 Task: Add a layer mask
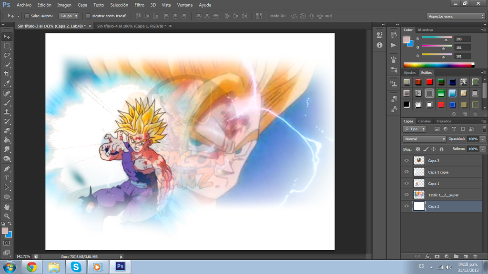pos(437,256)
